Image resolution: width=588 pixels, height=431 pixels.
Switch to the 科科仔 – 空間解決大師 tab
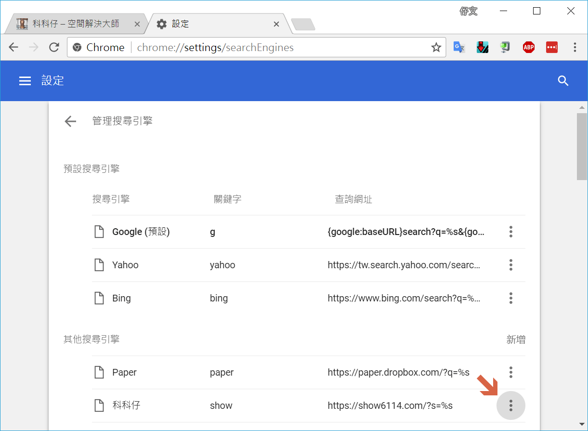[75, 24]
